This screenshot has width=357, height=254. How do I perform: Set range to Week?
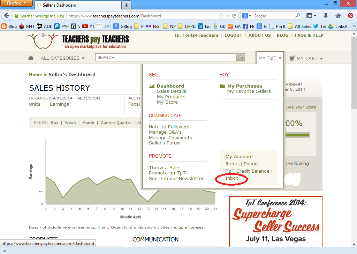(x=70, y=122)
